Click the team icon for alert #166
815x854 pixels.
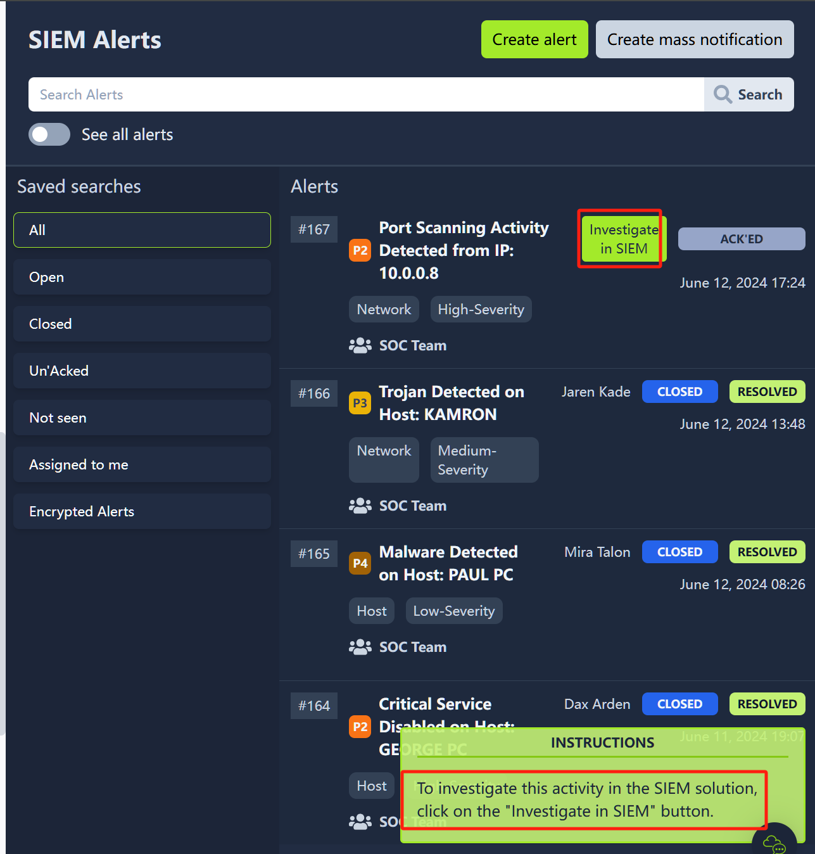pos(360,506)
